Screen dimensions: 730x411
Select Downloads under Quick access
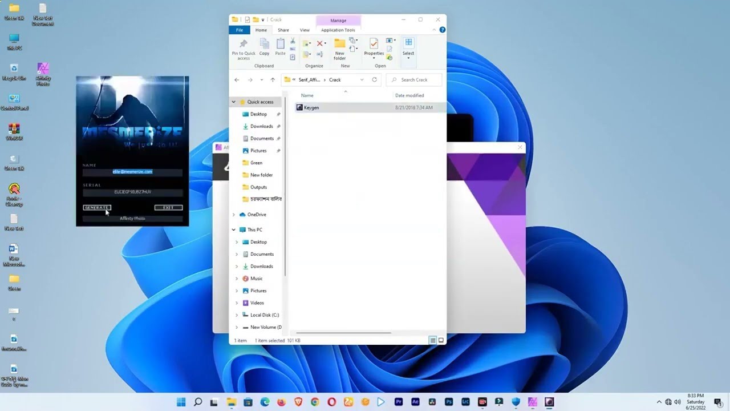click(261, 126)
